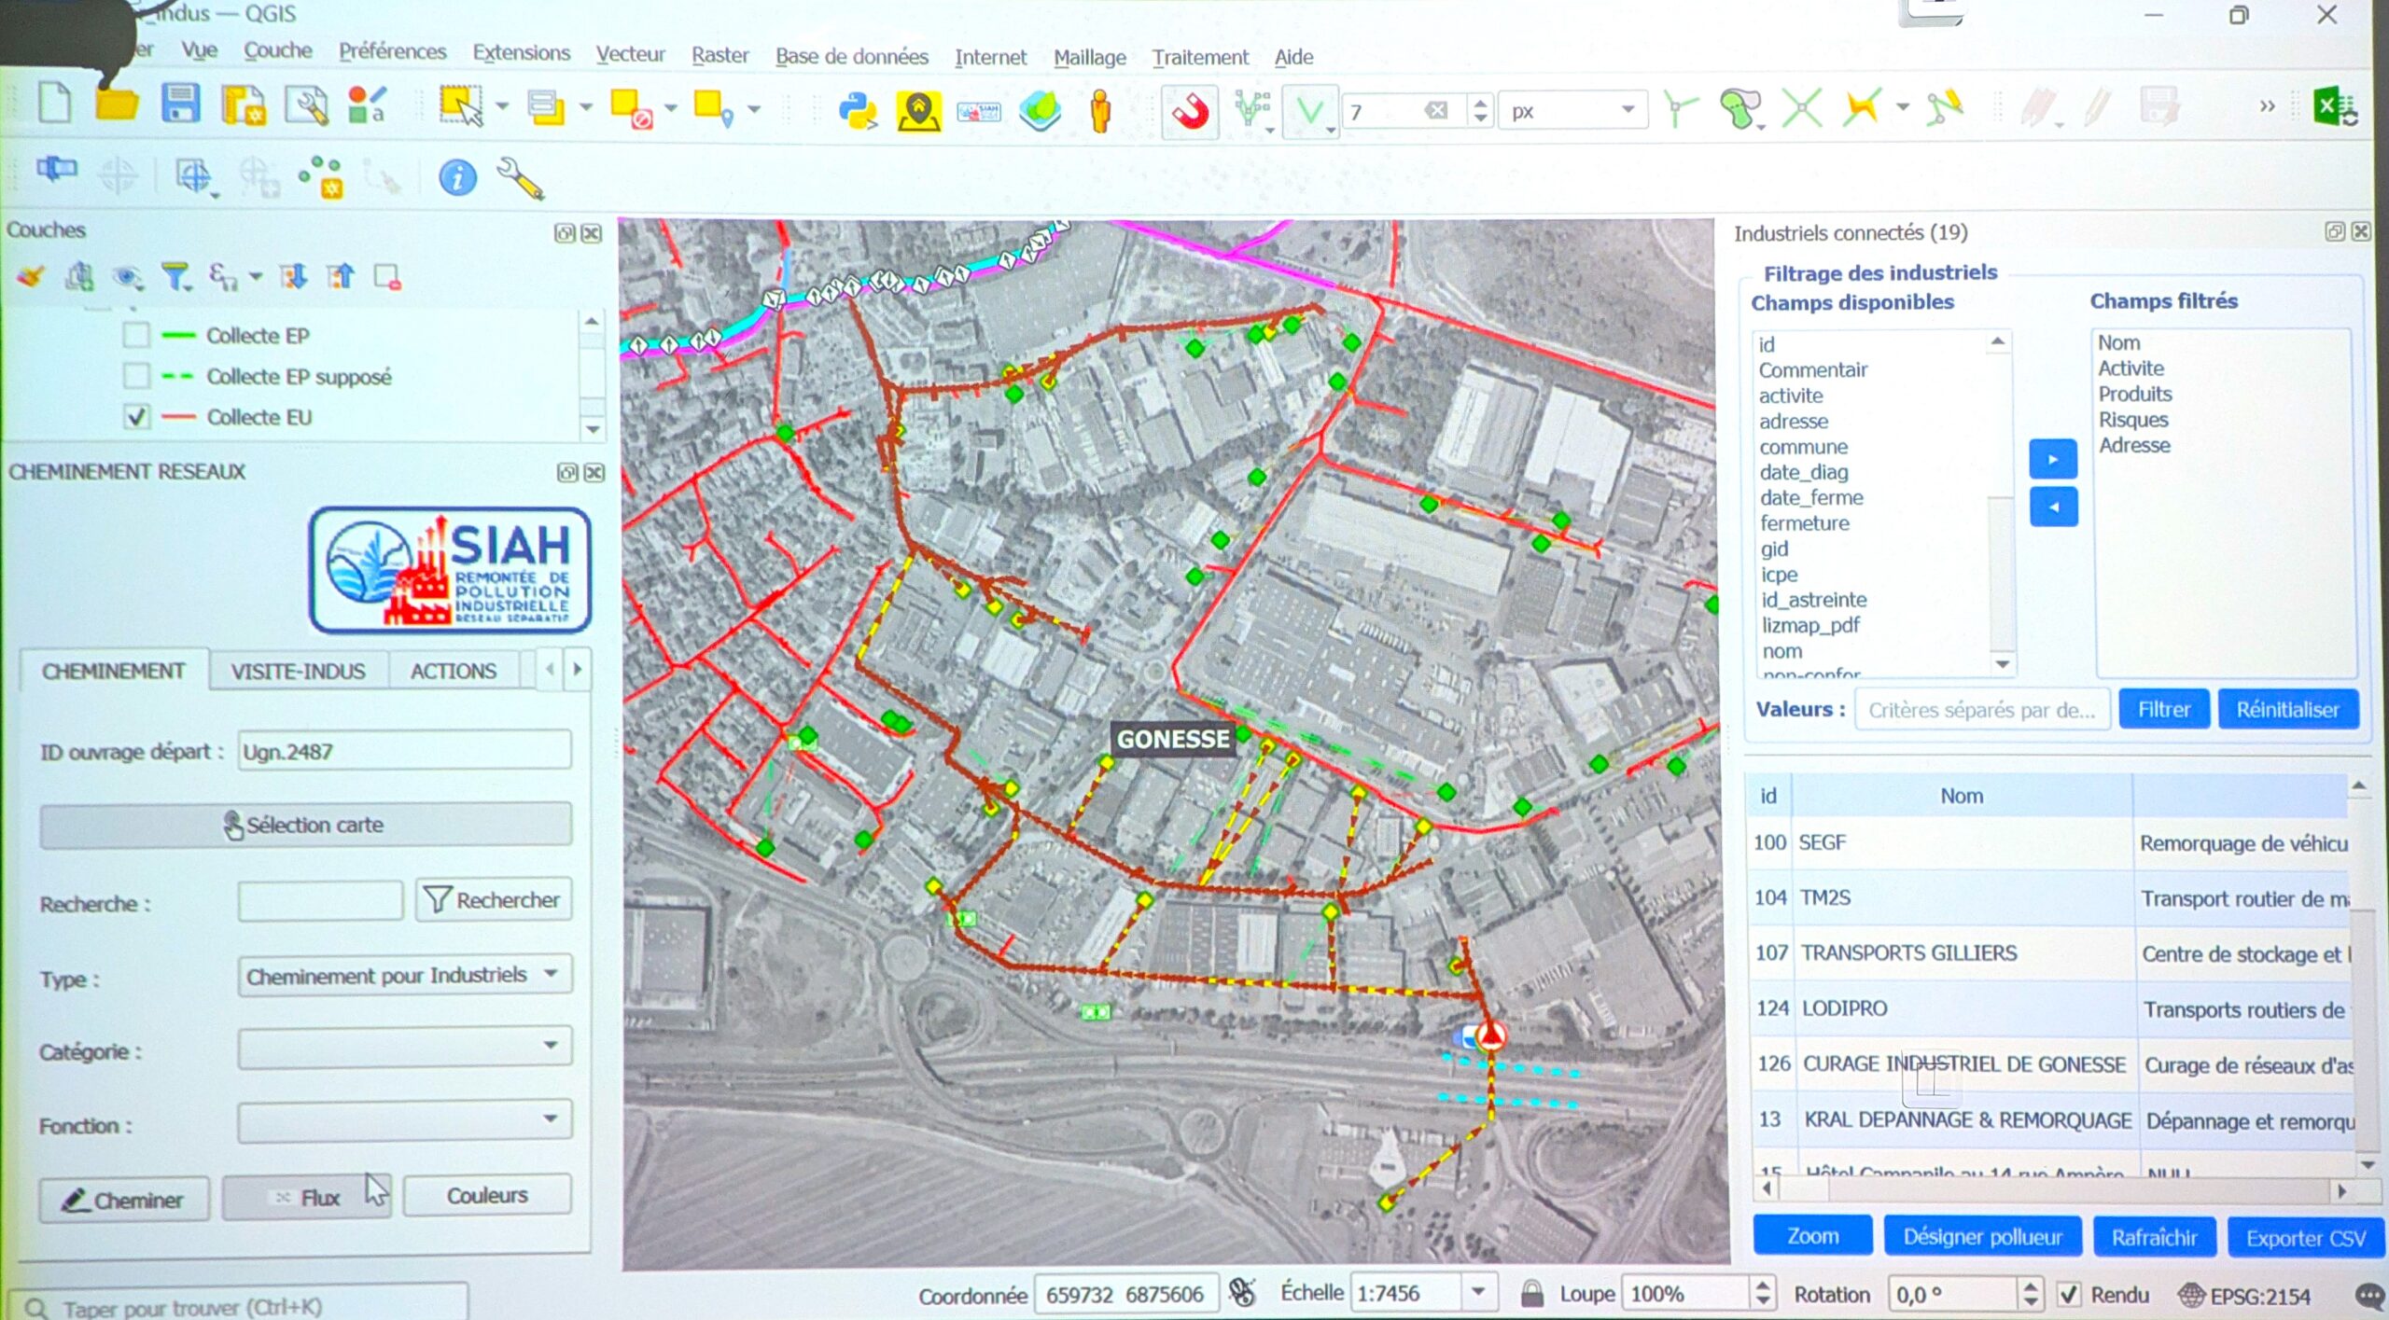This screenshot has width=2389, height=1320.
Task: Click the ID ouvrage départ input field
Action: pyautogui.click(x=404, y=751)
